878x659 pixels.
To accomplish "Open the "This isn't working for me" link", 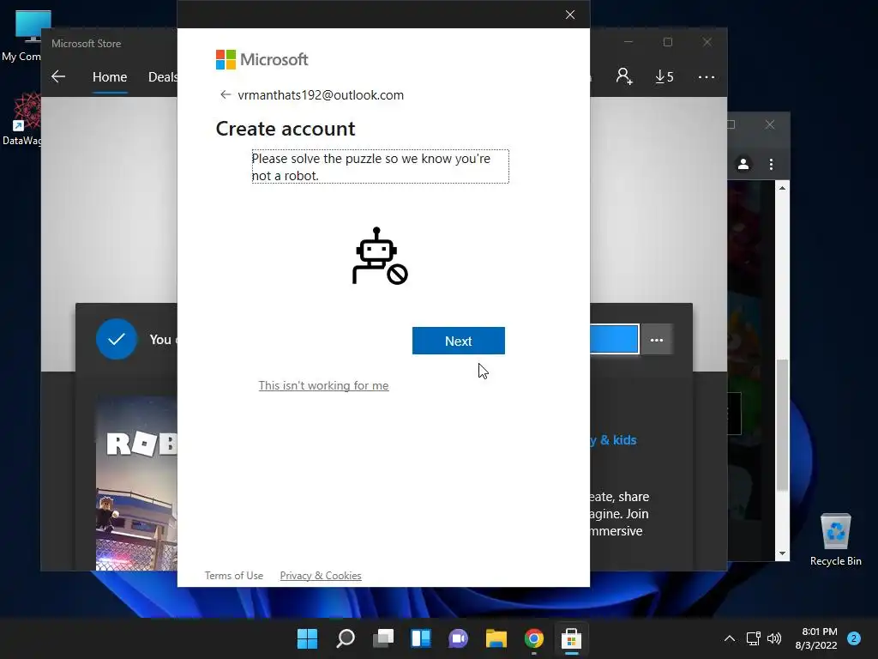I will (x=323, y=385).
